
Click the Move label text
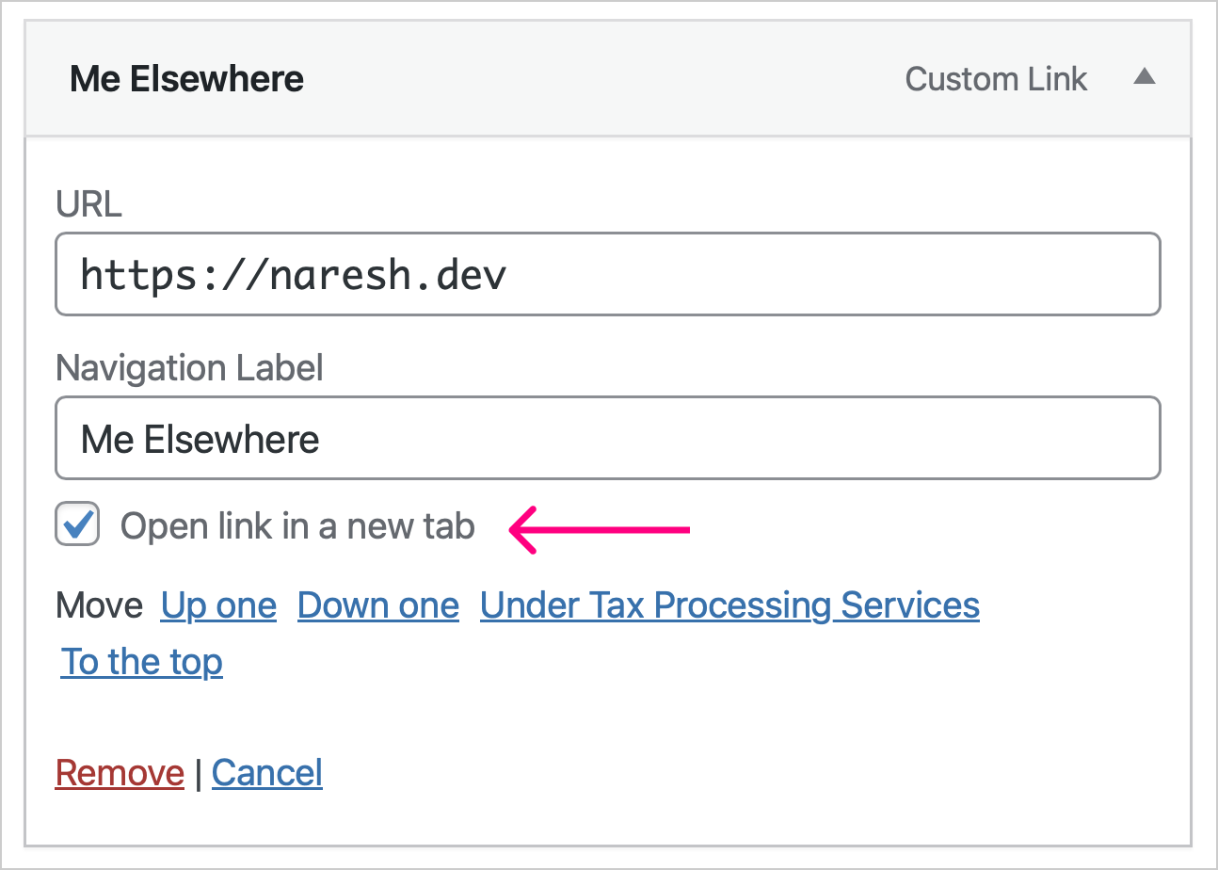(x=99, y=605)
